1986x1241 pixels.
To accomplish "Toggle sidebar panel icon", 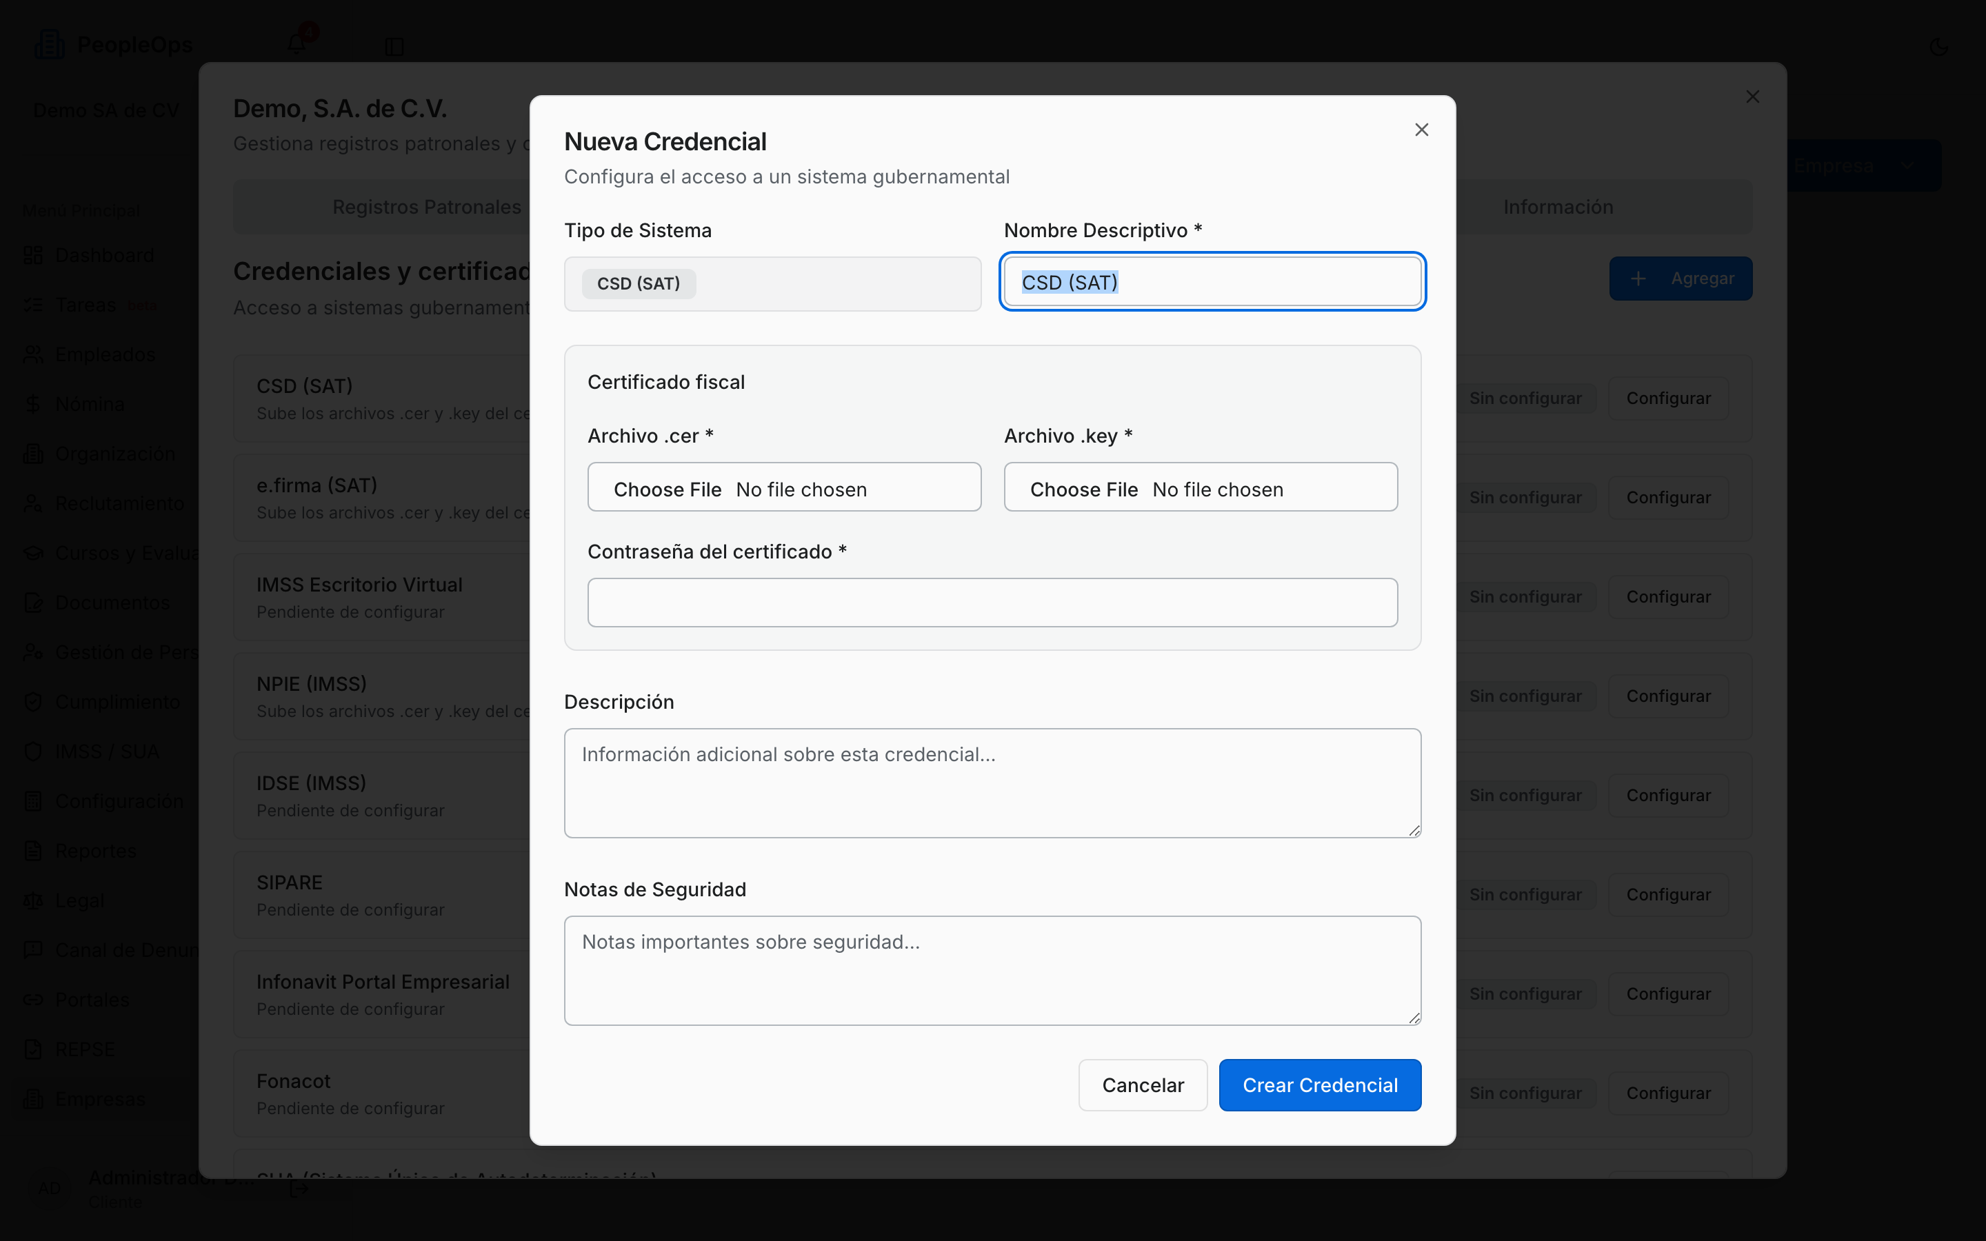I will tap(394, 47).
